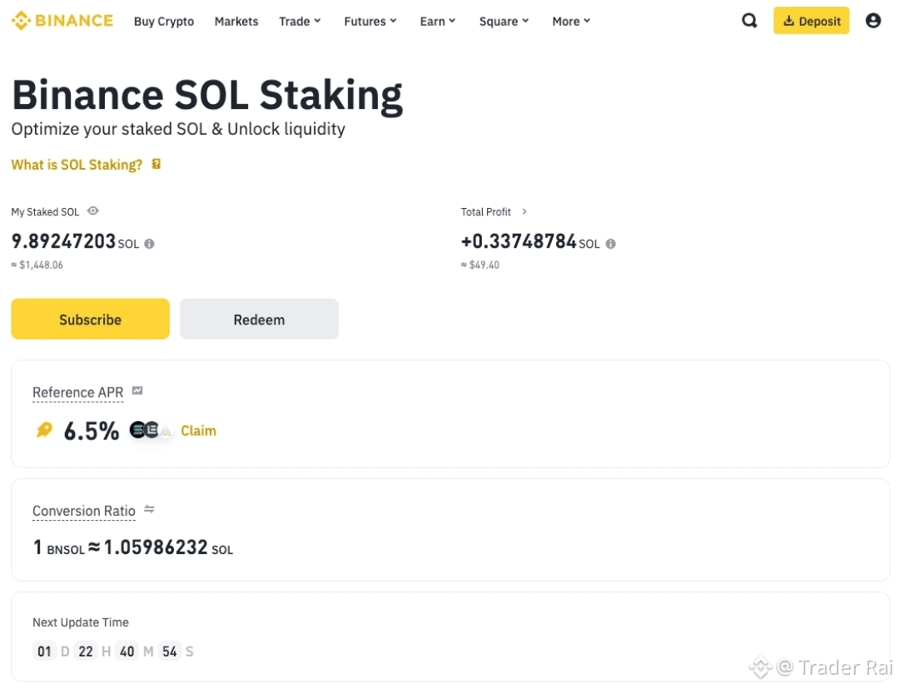This screenshot has height=688, width=899.
Task: Click info icon beside My Staked SOL amount
Action: coord(150,244)
